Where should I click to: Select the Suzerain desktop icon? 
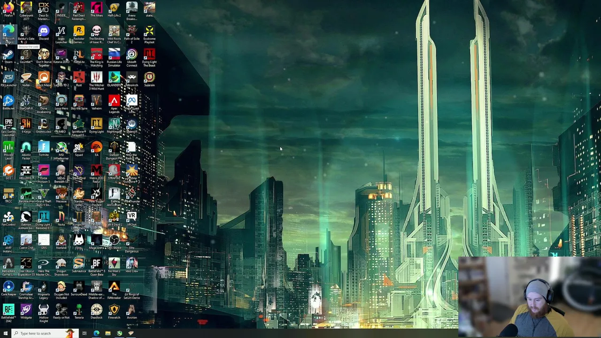[x=149, y=79]
